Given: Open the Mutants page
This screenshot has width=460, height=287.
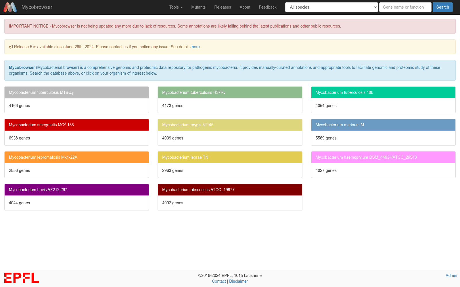Looking at the screenshot, I should 198,7.
